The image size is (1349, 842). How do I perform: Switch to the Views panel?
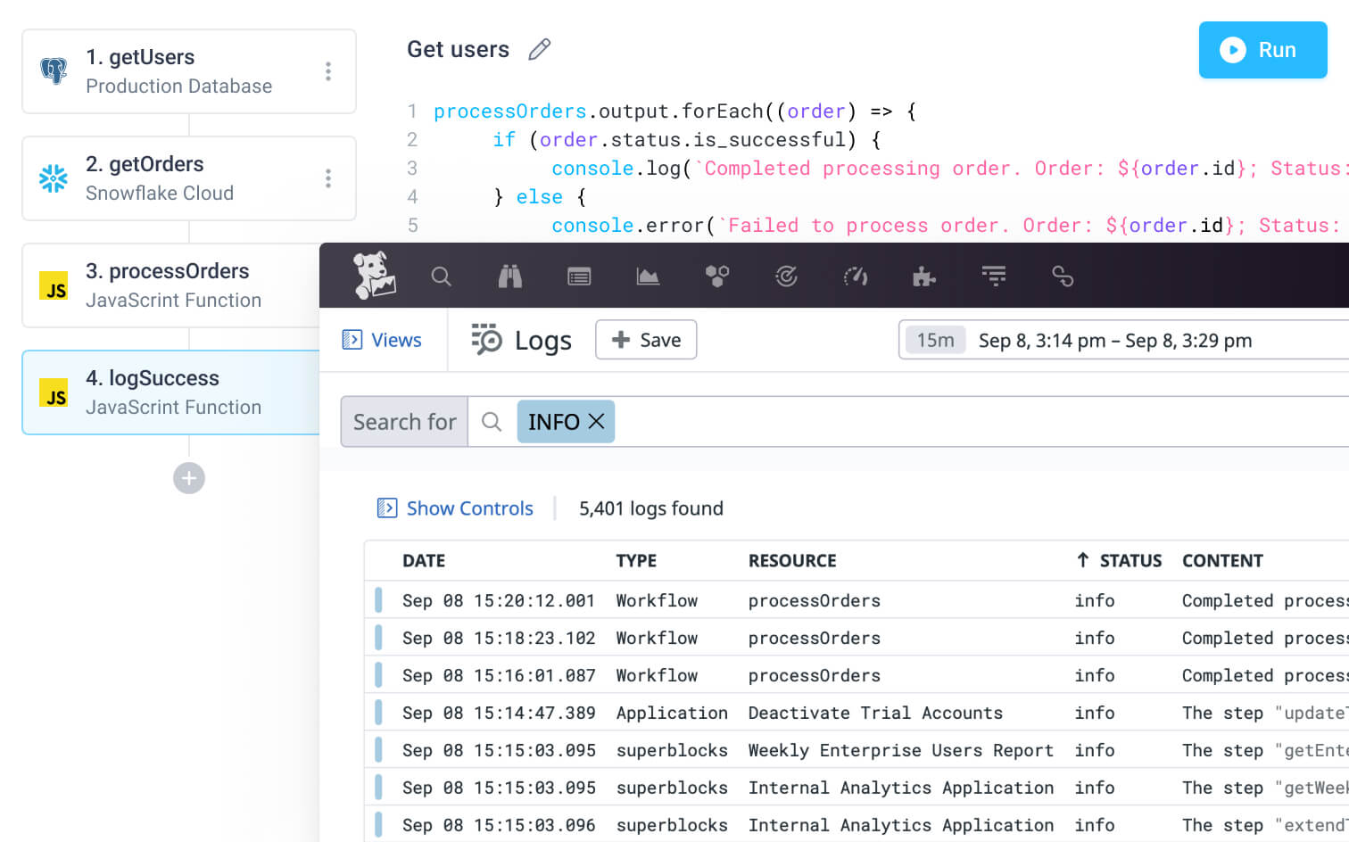pos(383,340)
